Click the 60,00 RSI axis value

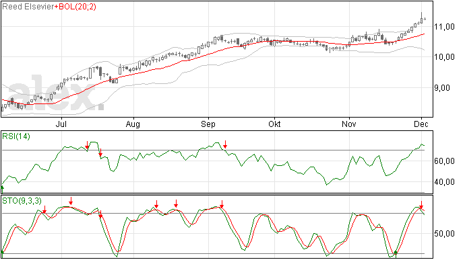pyautogui.click(x=444, y=161)
